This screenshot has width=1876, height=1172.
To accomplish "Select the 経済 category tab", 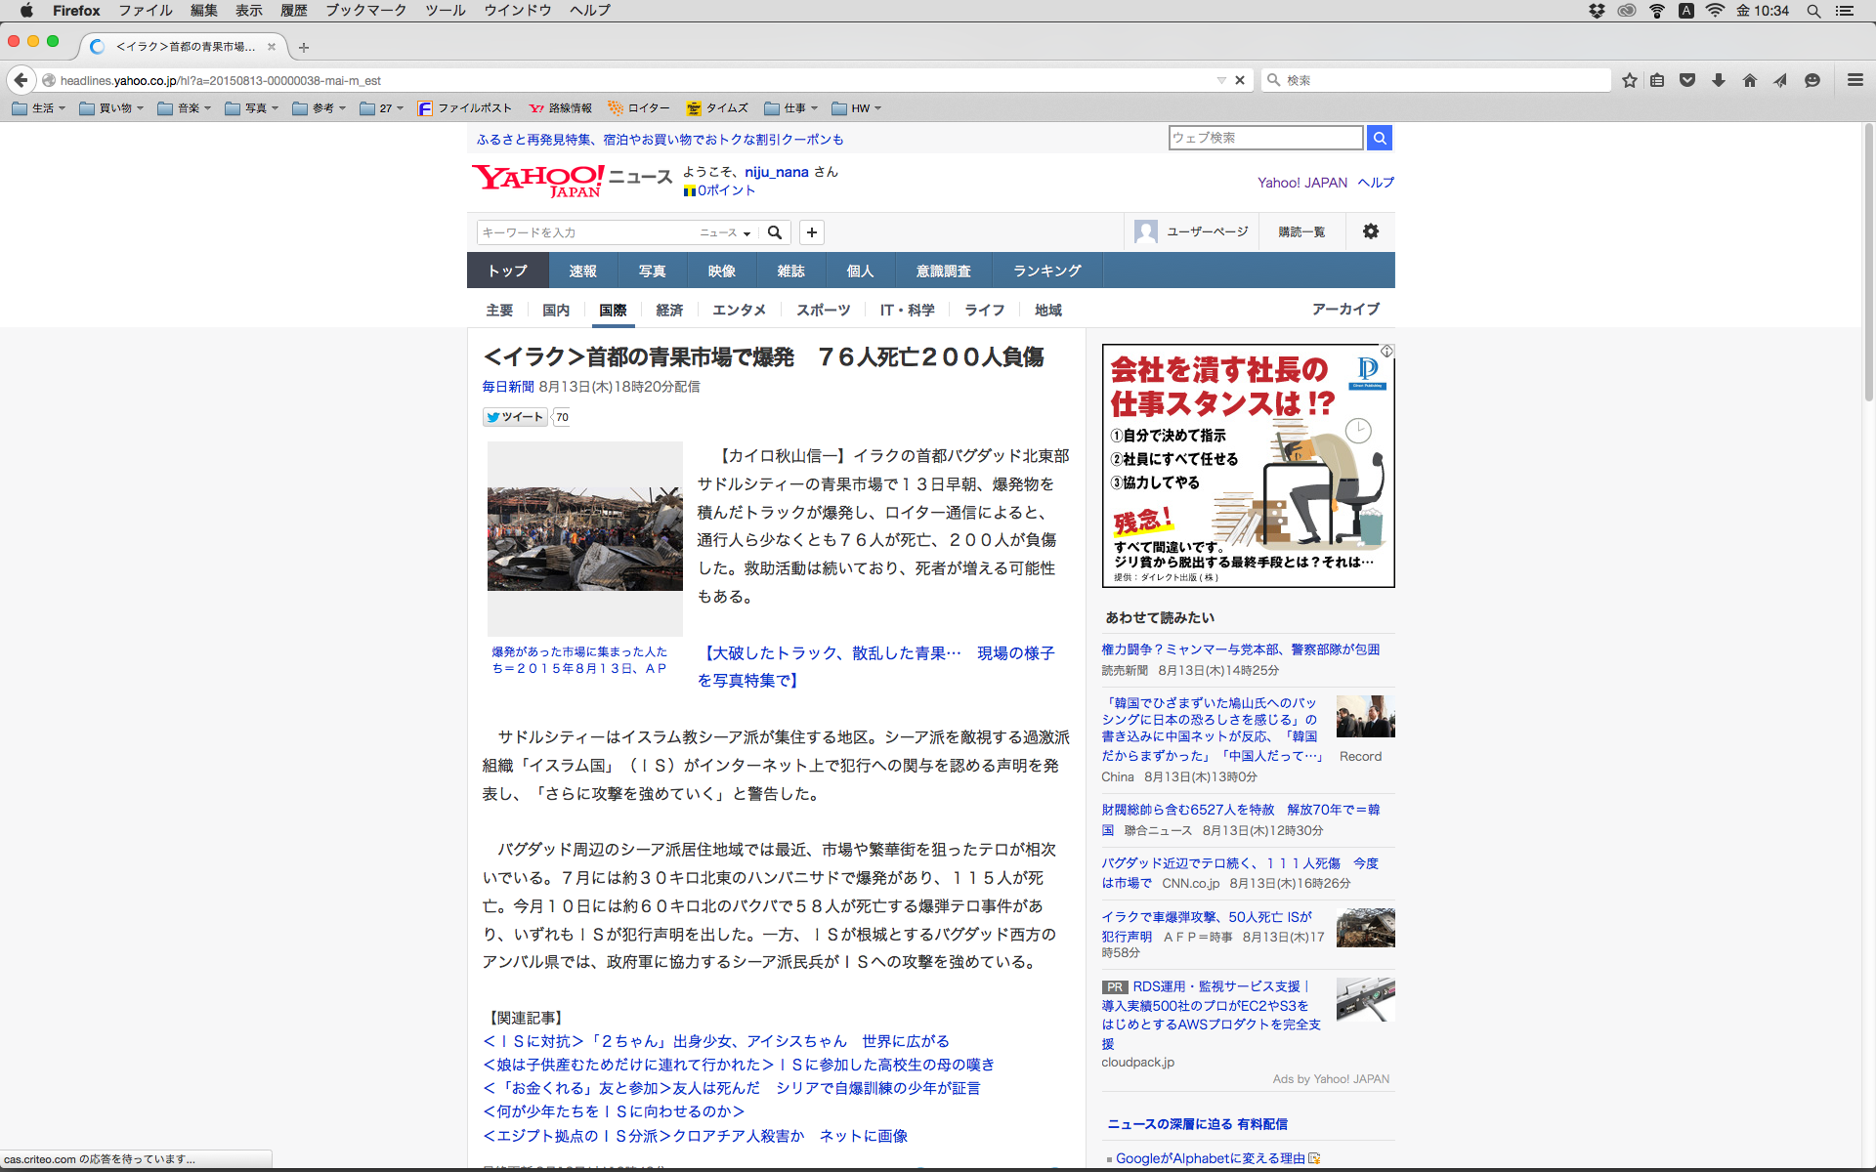I will pyautogui.click(x=669, y=310).
